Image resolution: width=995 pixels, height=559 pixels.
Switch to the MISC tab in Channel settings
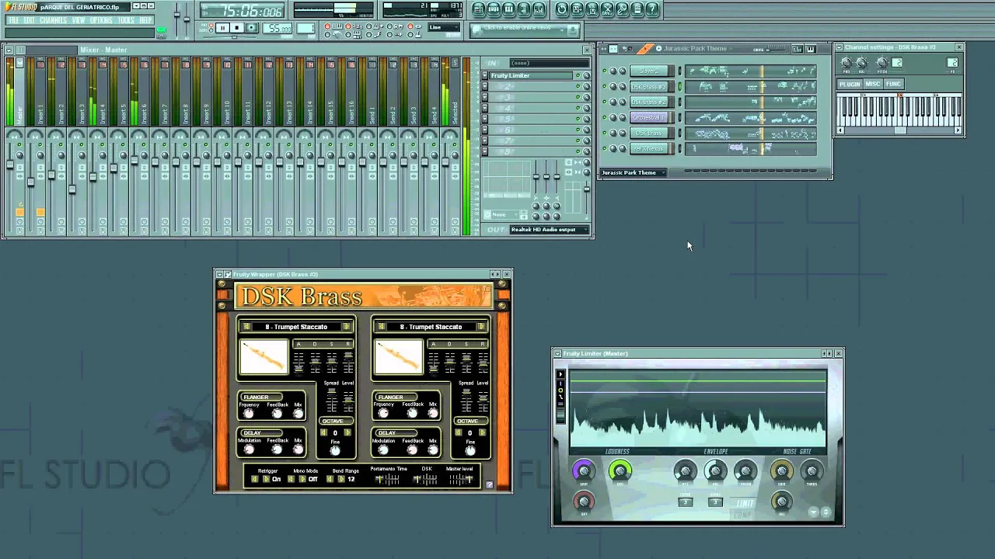point(873,84)
